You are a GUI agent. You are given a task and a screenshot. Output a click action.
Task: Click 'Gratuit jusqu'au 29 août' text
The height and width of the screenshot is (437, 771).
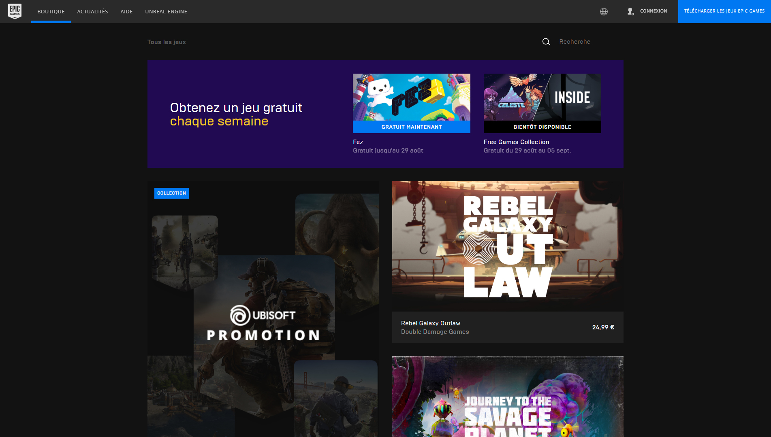388,151
